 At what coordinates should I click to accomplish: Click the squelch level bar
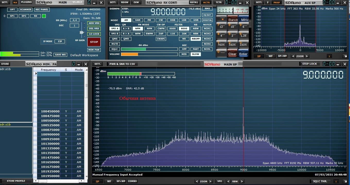[x=149, y=49]
